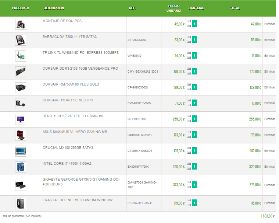This screenshot has height=223, width=279.
Task: Decrease quantity of ASUS MAXIMUS VII HERO
Action: (189, 137)
